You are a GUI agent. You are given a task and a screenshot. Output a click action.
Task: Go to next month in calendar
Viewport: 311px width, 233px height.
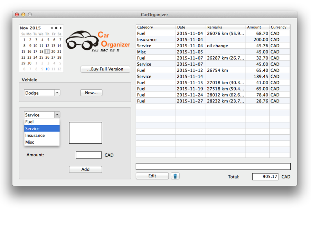[61, 28]
